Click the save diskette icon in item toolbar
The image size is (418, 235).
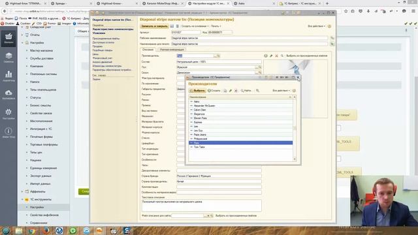(x=172, y=26)
